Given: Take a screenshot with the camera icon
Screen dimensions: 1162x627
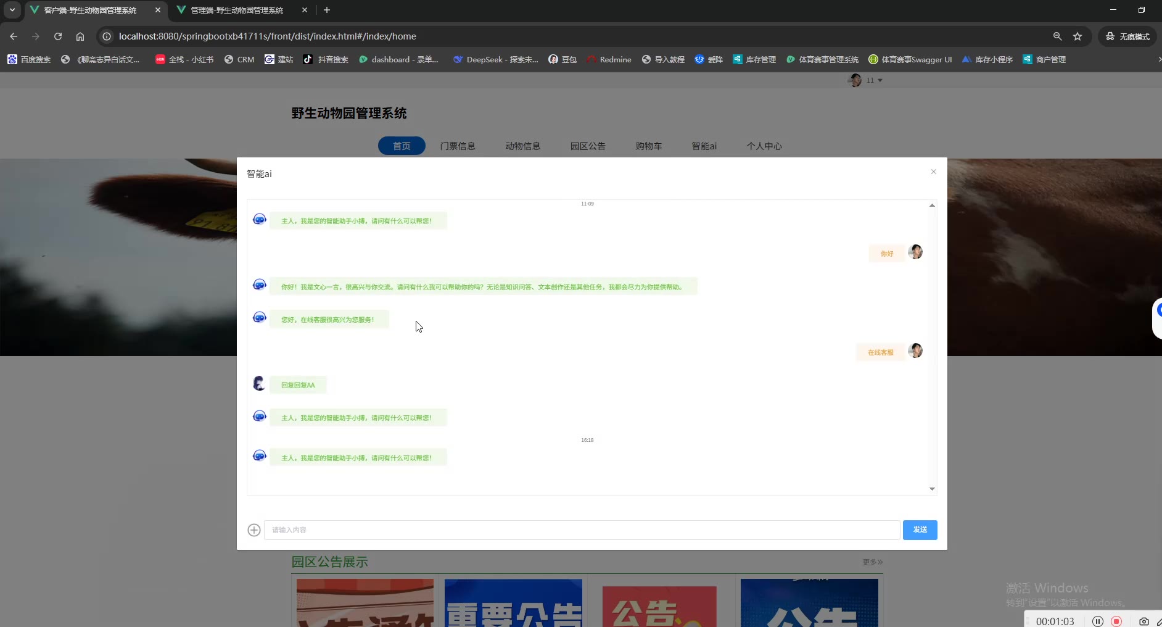Looking at the screenshot, I should [1144, 621].
